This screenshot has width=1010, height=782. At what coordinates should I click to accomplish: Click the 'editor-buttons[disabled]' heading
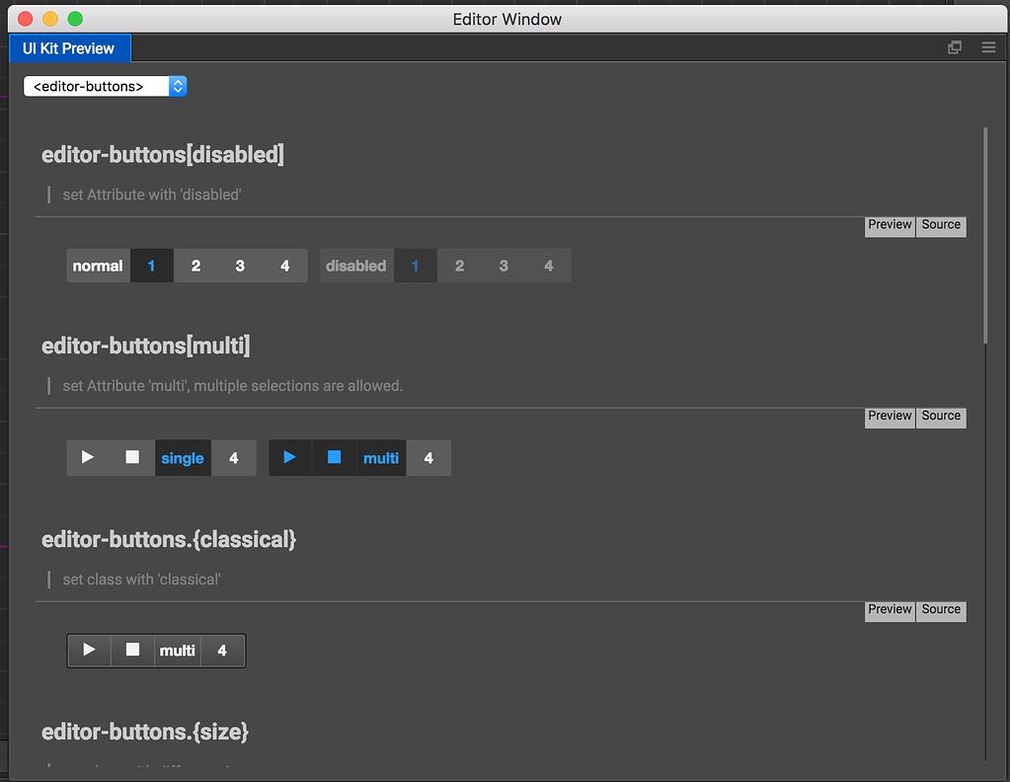(163, 155)
